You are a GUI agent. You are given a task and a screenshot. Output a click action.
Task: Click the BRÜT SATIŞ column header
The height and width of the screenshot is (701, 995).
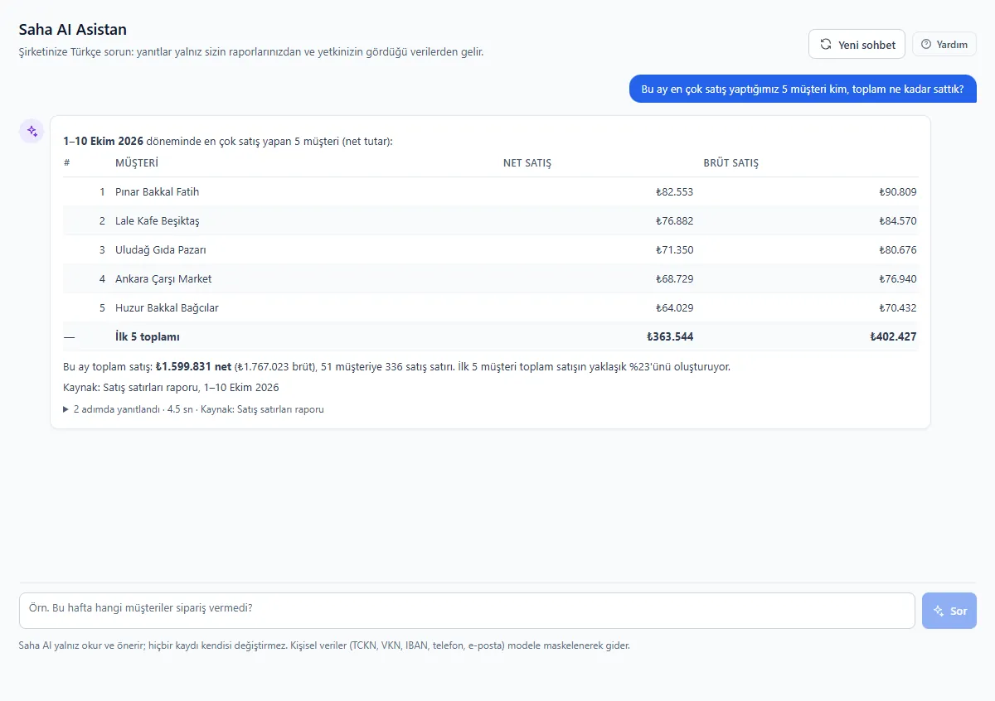(731, 163)
